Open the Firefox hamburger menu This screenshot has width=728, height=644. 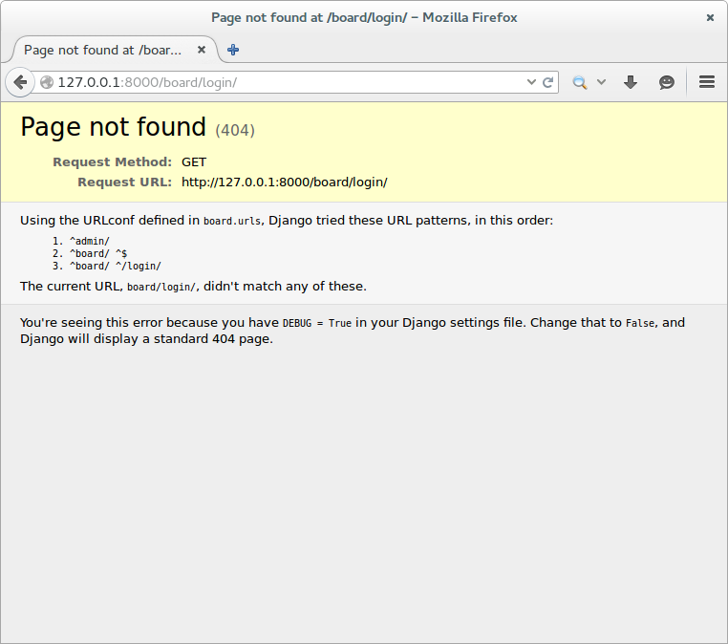tap(707, 82)
